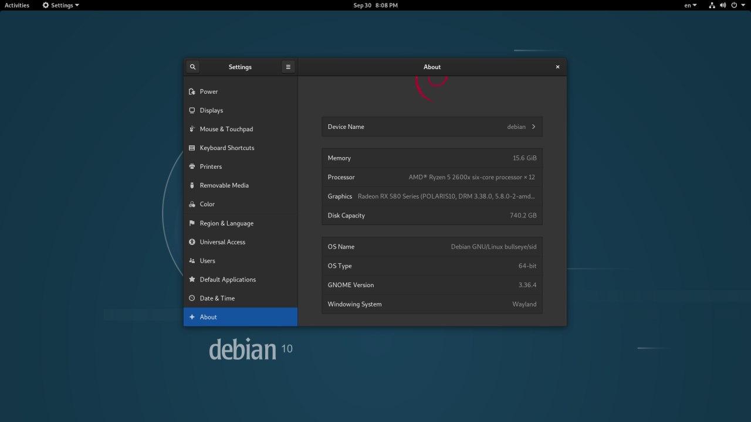Viewport: 751px width, 422px height.
Task: Click the Disk Capacity value 740.2 GB
Action: click(x=523, y=216)
